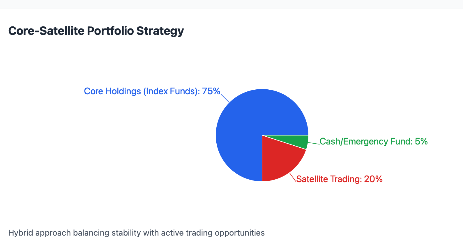Click the 5% value in the green label
Screen dimensions: 463x244
[x=421, y=141]
